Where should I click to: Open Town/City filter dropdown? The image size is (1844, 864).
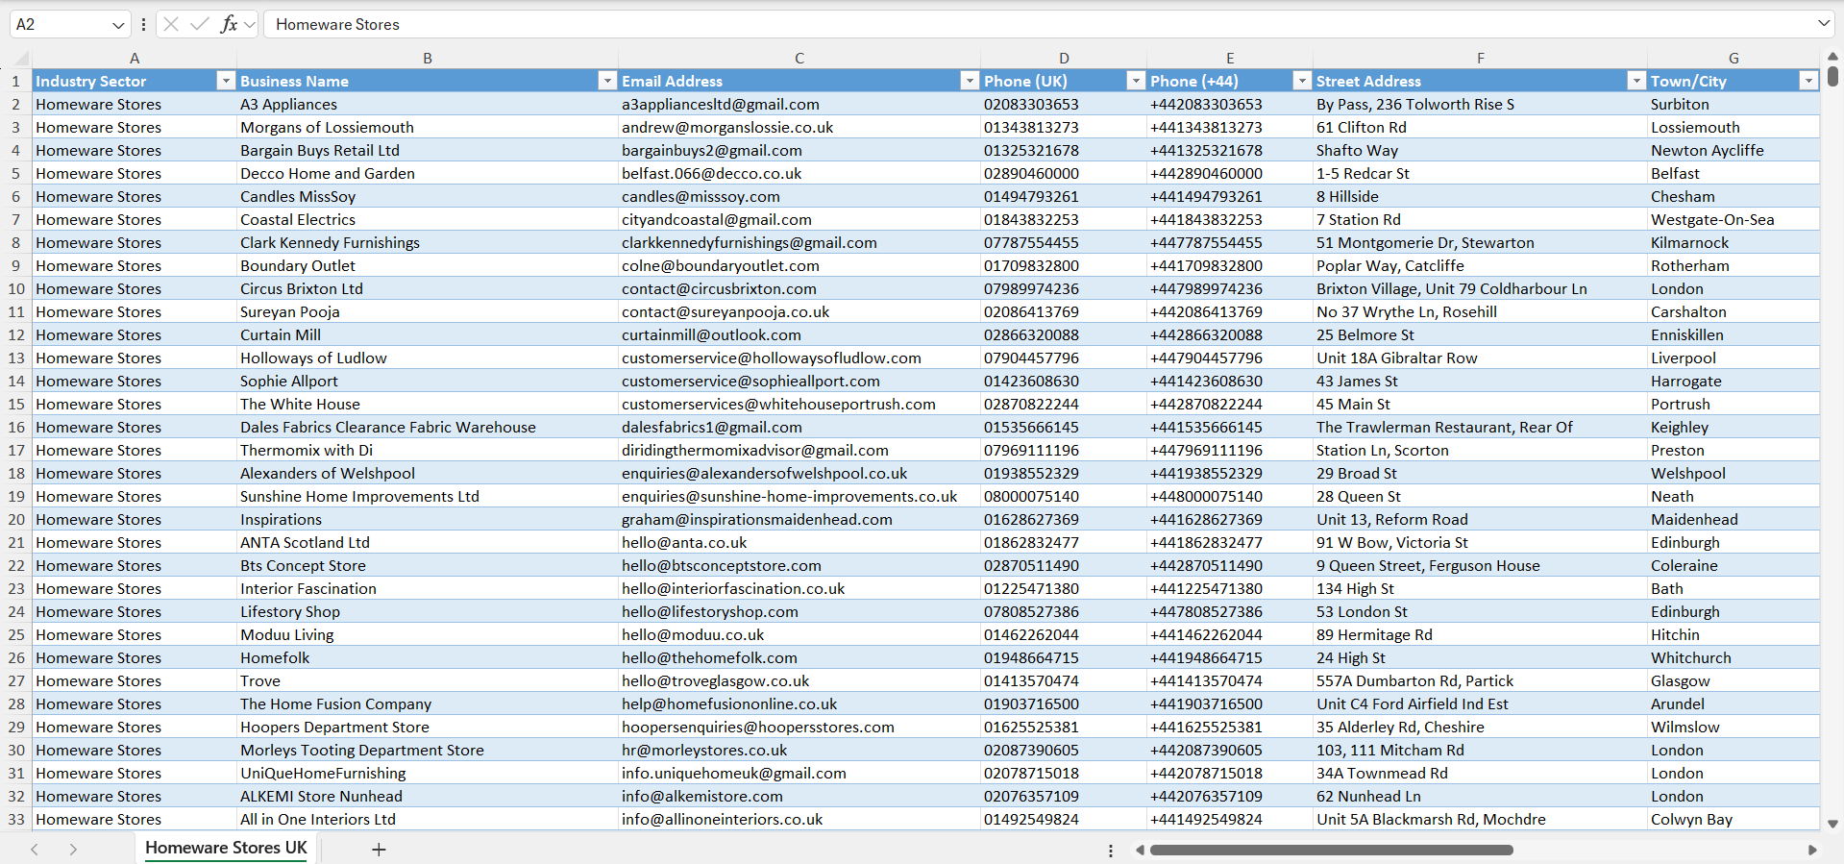pyautogui.click(x=1808, y=81)
